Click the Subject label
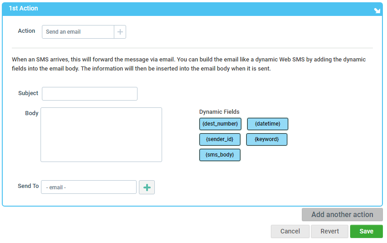 pos(28,93)
